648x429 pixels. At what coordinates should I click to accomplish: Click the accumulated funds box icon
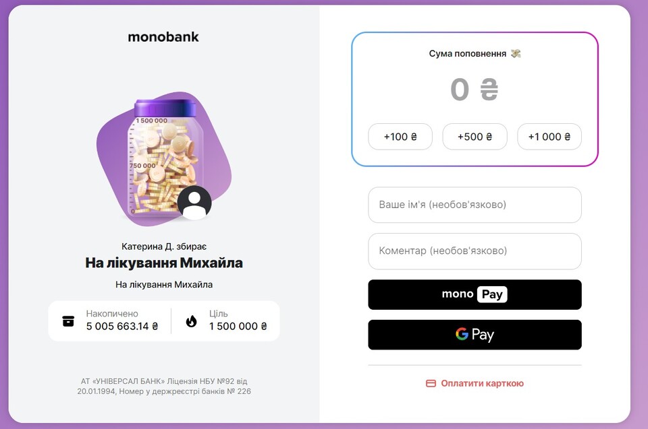(x=68, y=321)
